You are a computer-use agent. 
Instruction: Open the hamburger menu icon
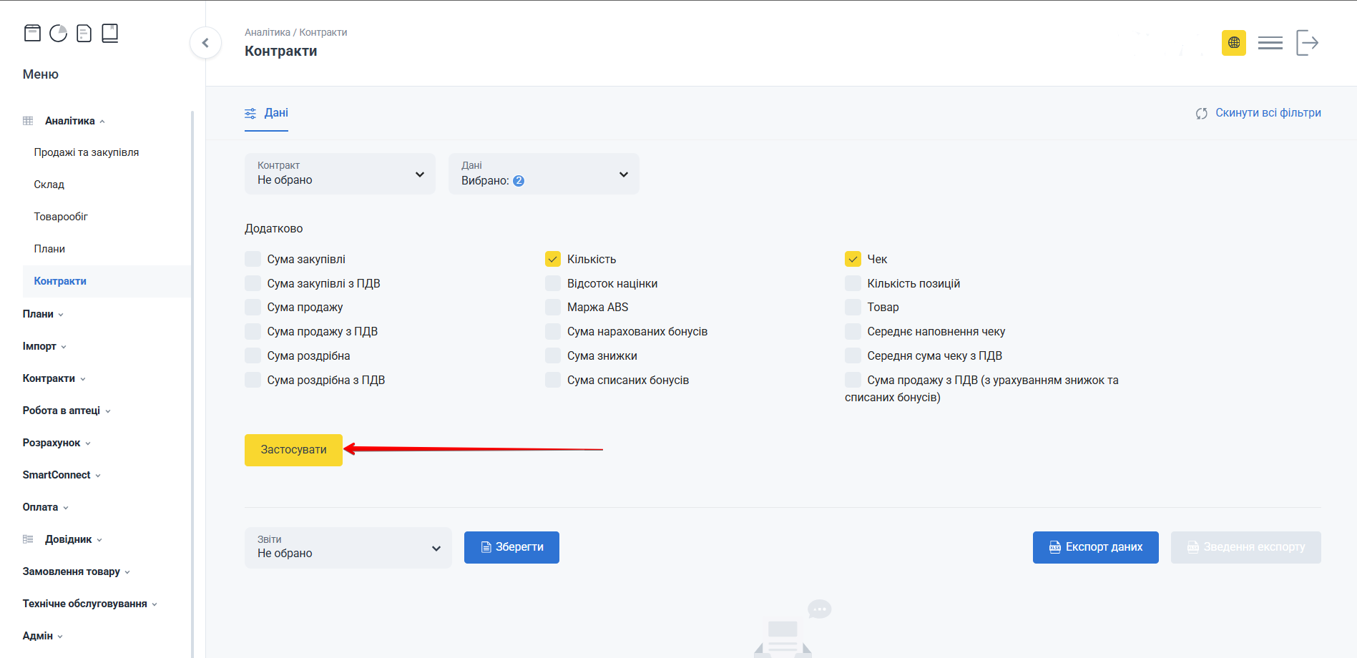1270,43
